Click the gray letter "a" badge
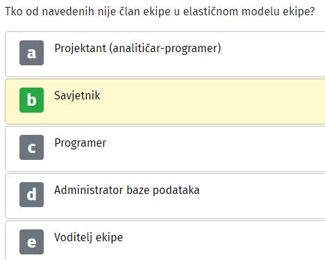This screenshot has width=325, height=260. [31, 53]
